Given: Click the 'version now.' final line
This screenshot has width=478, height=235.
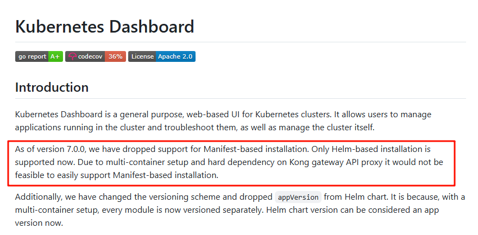Looking at the screenshot, I should [x=39, y=223].
